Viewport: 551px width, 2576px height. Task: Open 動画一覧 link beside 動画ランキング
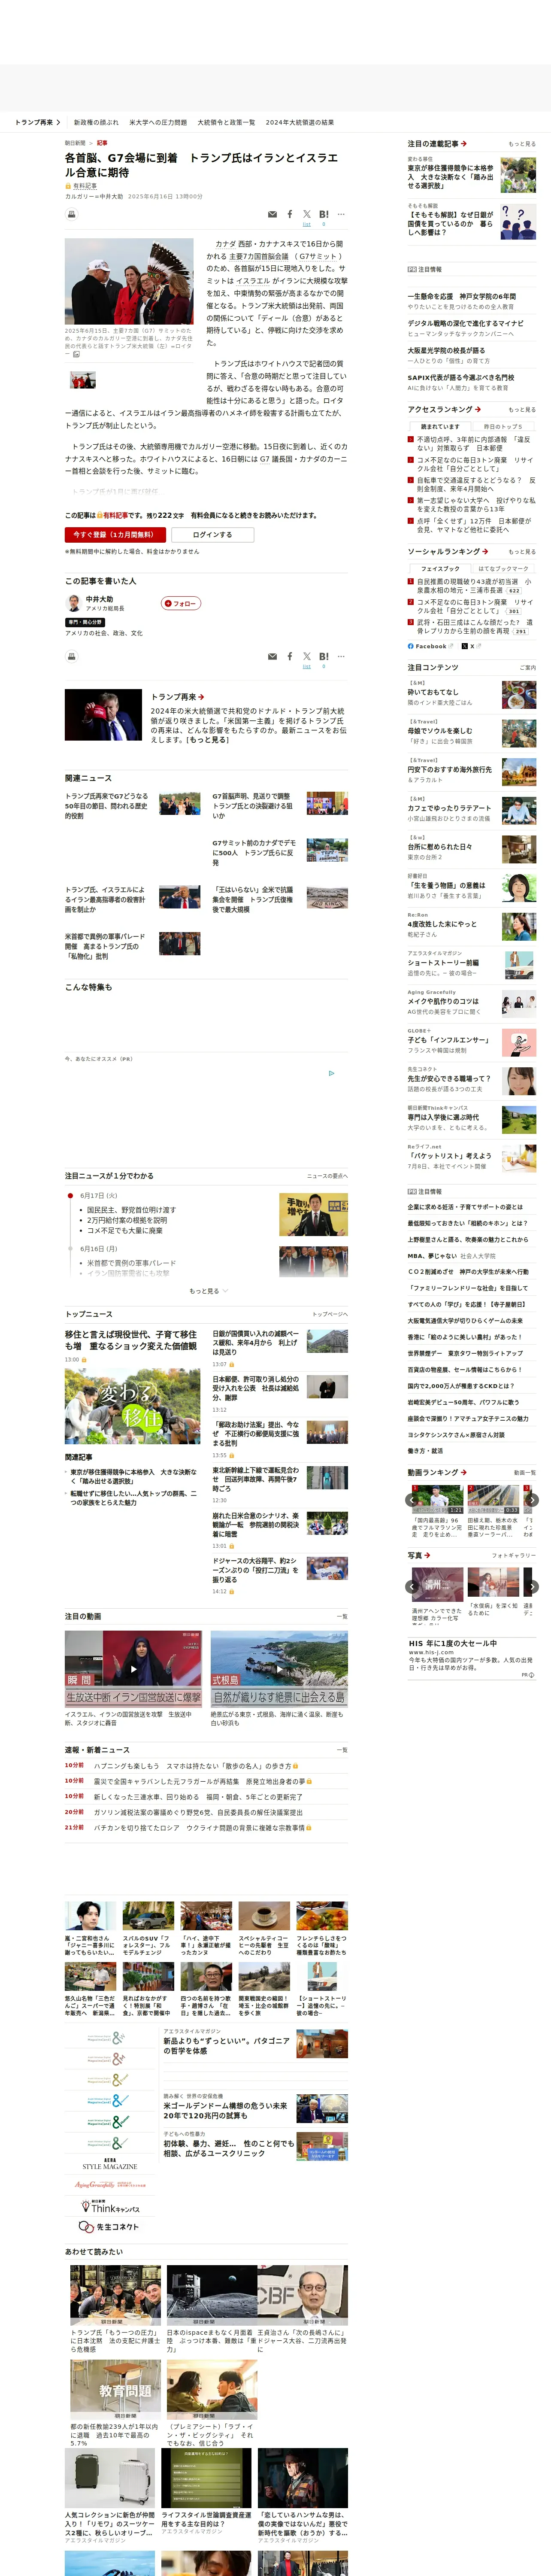click(x=525, y=1473)
